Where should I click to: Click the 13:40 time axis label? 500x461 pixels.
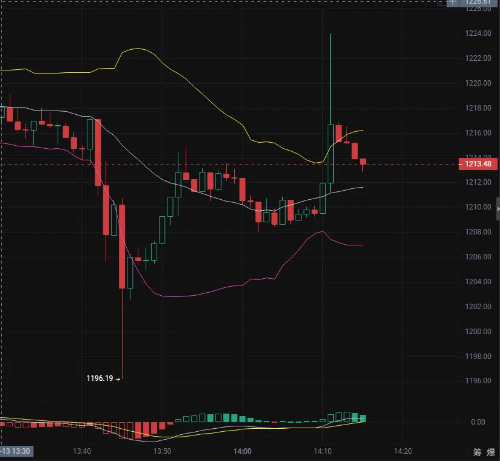(x=82, y=451)
